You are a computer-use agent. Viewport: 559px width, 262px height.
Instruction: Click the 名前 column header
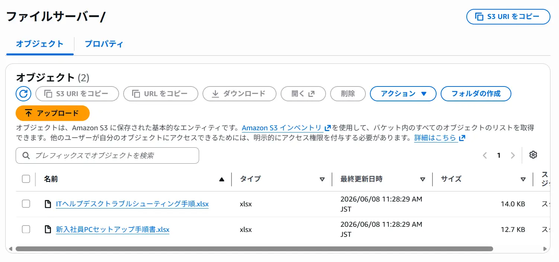coord(51,179)
